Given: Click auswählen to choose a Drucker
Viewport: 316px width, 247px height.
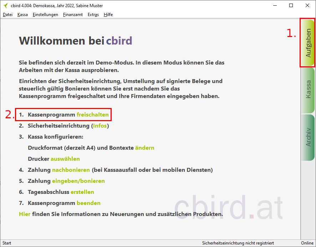Looking at the screenshot, I should pyautogui.click(x=65, y=159).
